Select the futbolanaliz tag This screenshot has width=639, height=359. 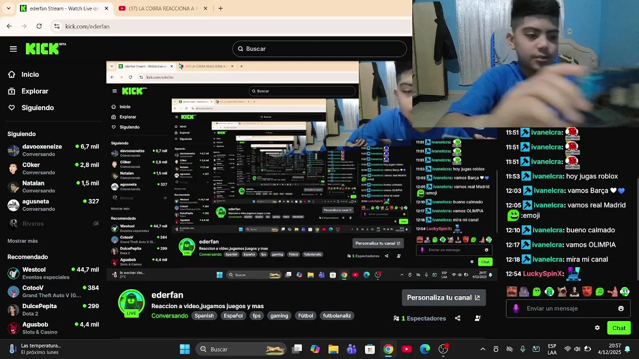[337, 316]
